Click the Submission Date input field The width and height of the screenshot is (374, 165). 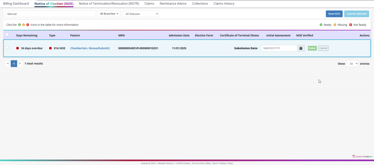click(279, 48)
